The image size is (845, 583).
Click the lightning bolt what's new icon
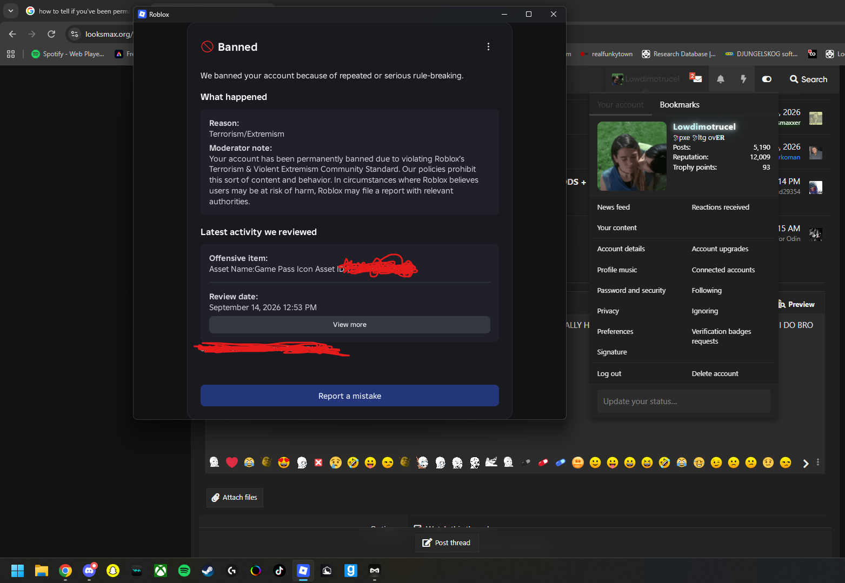[x=743, y=79]
